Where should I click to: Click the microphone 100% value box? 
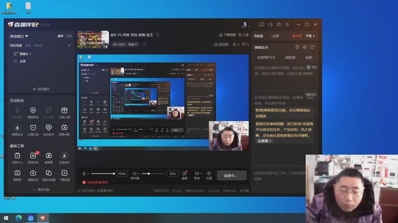tap(121, 174)
